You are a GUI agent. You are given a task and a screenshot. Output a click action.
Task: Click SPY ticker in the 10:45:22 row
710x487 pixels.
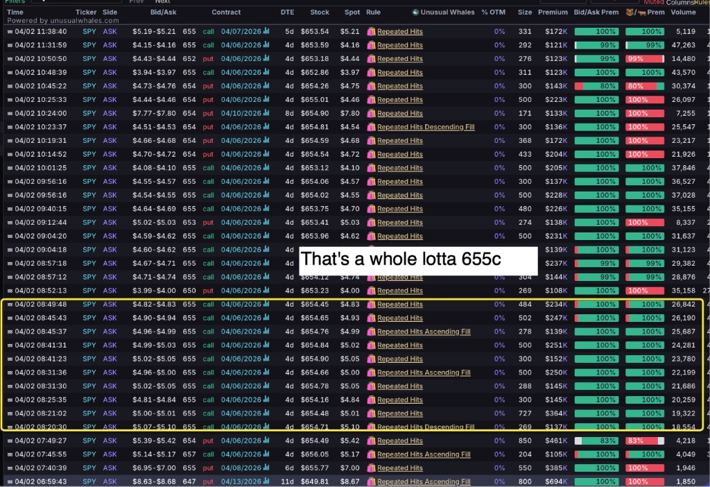click(x=89, y=86)
